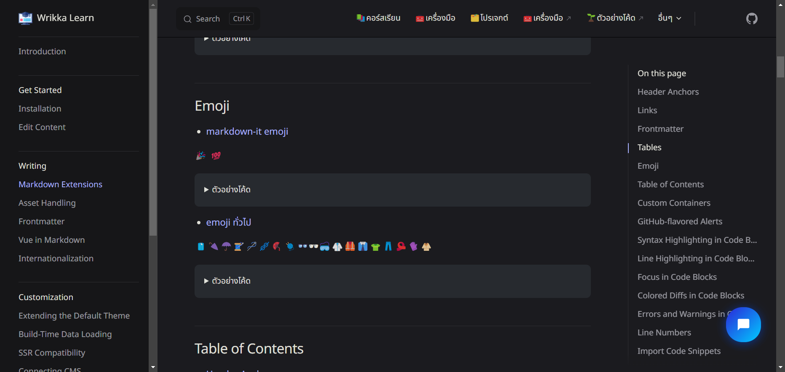Open the chat bubble widget

tap(743, 324)
